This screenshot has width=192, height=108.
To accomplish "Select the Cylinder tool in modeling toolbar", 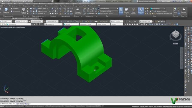I will (x=137, y=24).
